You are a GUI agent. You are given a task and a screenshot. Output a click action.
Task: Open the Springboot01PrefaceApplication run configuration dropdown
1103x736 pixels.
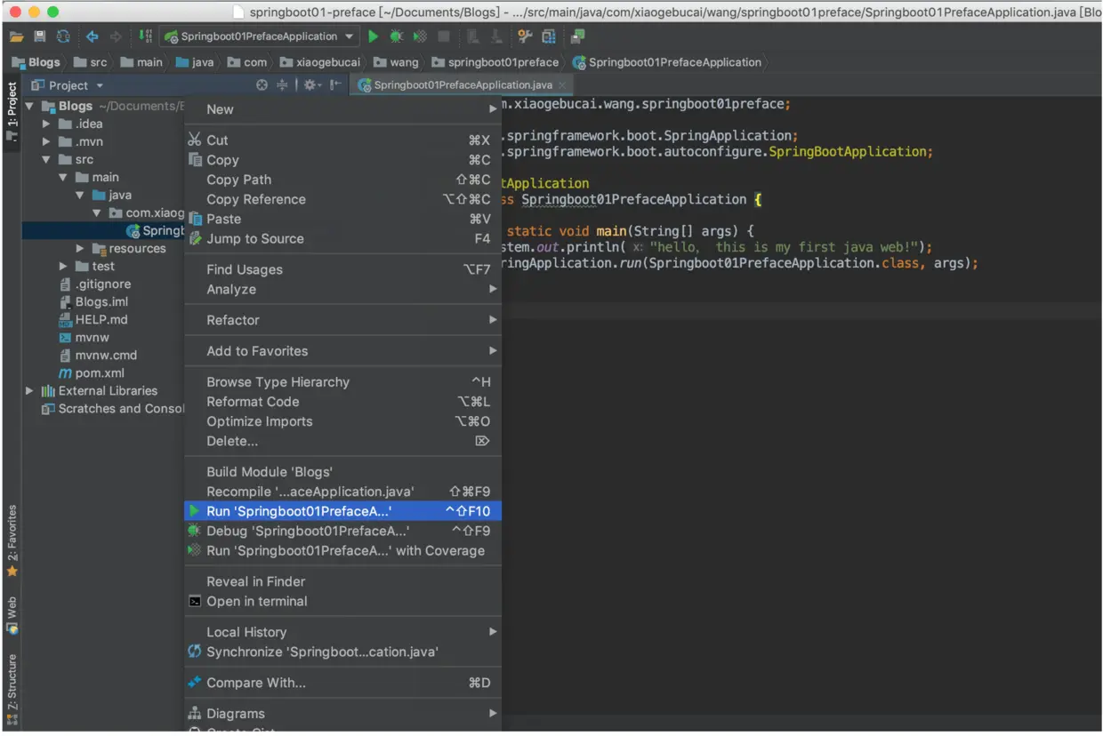coord(259,36)
